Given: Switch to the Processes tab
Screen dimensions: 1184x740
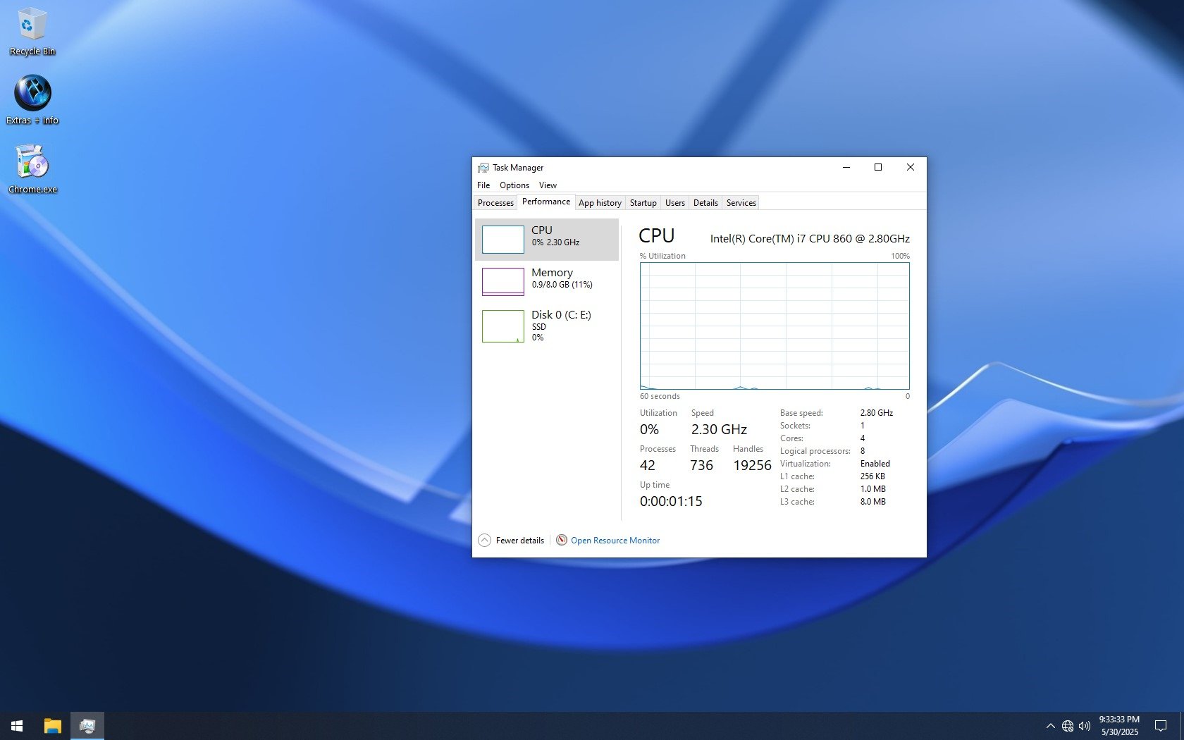Looking at the screenshot, I should click(x=495, y=203).
